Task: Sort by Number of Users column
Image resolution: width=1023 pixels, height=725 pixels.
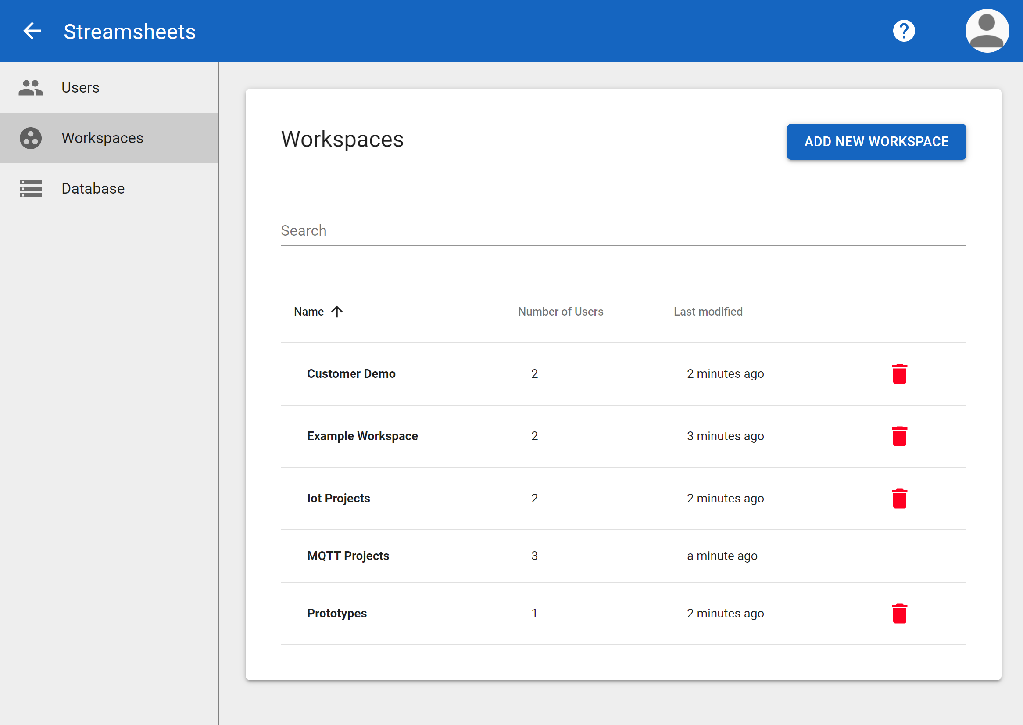Action: pyautogui.click(x=560, y=312)
